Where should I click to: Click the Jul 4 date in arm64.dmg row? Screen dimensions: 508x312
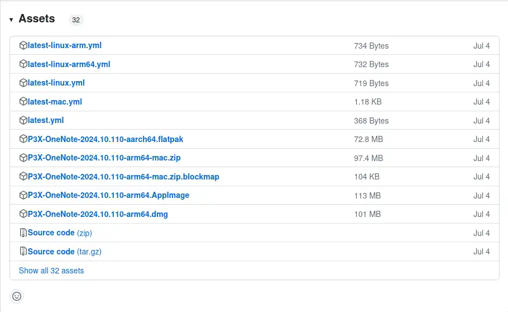point(481,214)
